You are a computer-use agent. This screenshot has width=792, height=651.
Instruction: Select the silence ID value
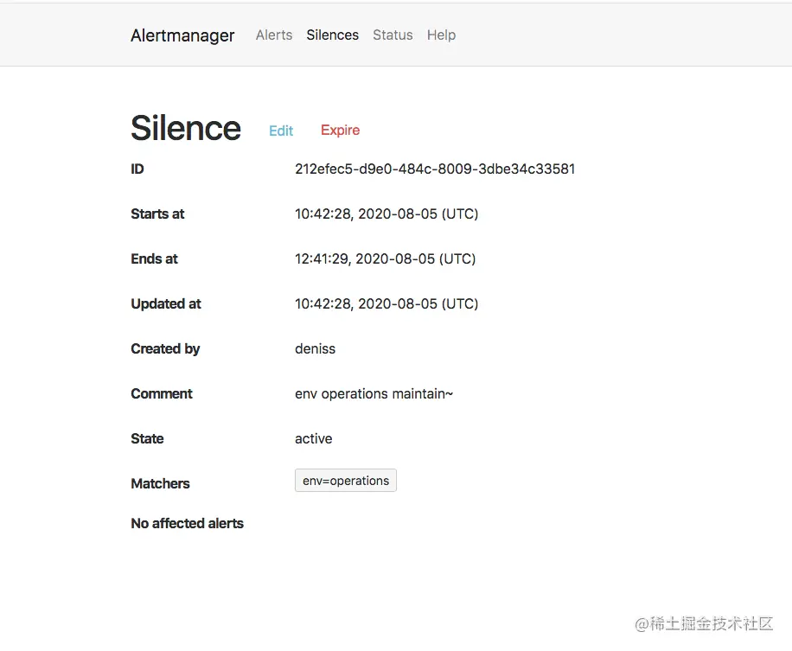pos(434,169)
